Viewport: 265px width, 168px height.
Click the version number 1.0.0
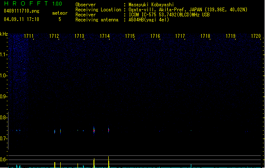57,4
